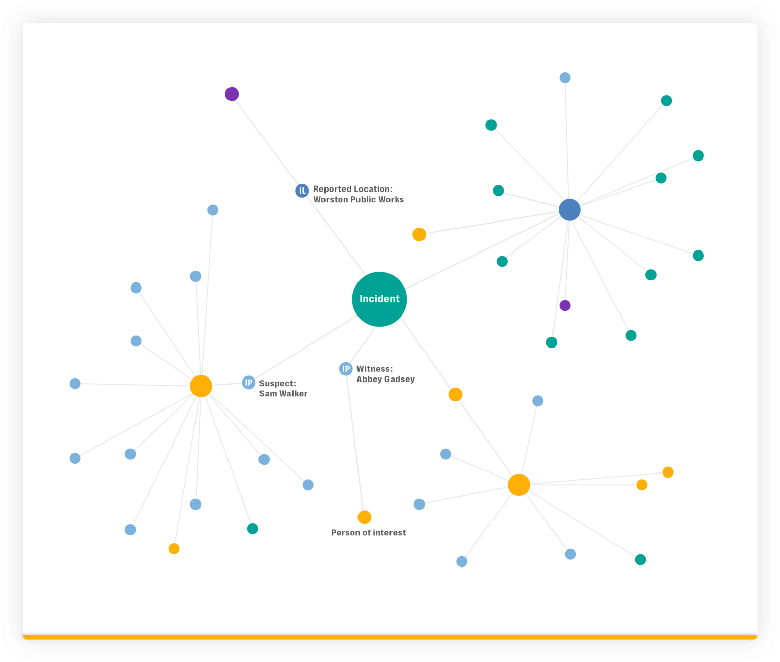The image size is (780, 662).
Task: Click the small orange node left of the blue hub
Action: 419,234
